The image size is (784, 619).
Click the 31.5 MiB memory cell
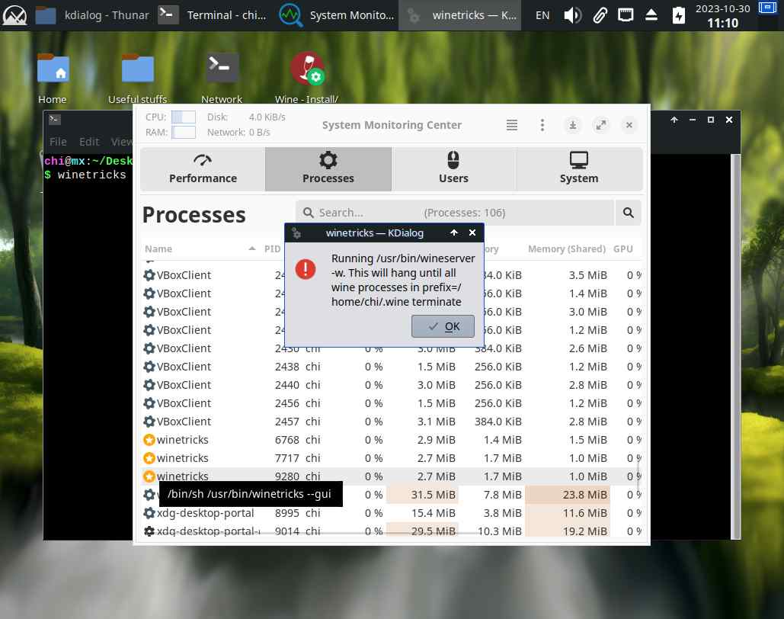click(423, 495)
